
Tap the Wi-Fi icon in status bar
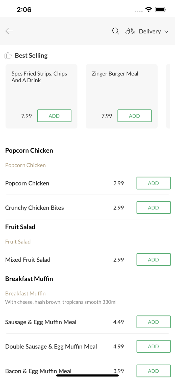(148, 9)
